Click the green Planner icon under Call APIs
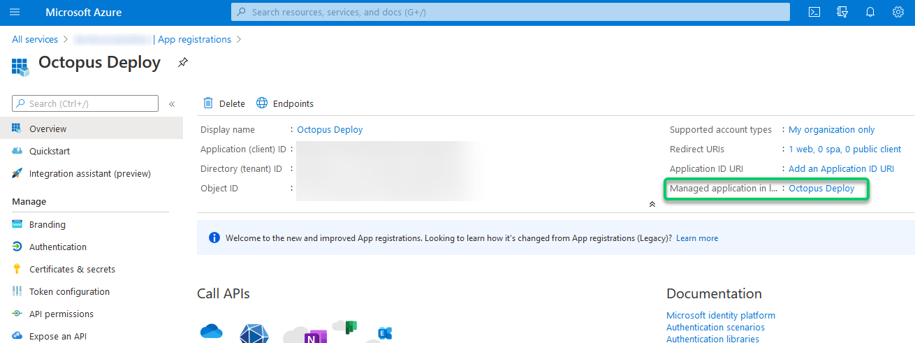Screen dimensions: 915x343 [x=351, y=328]
